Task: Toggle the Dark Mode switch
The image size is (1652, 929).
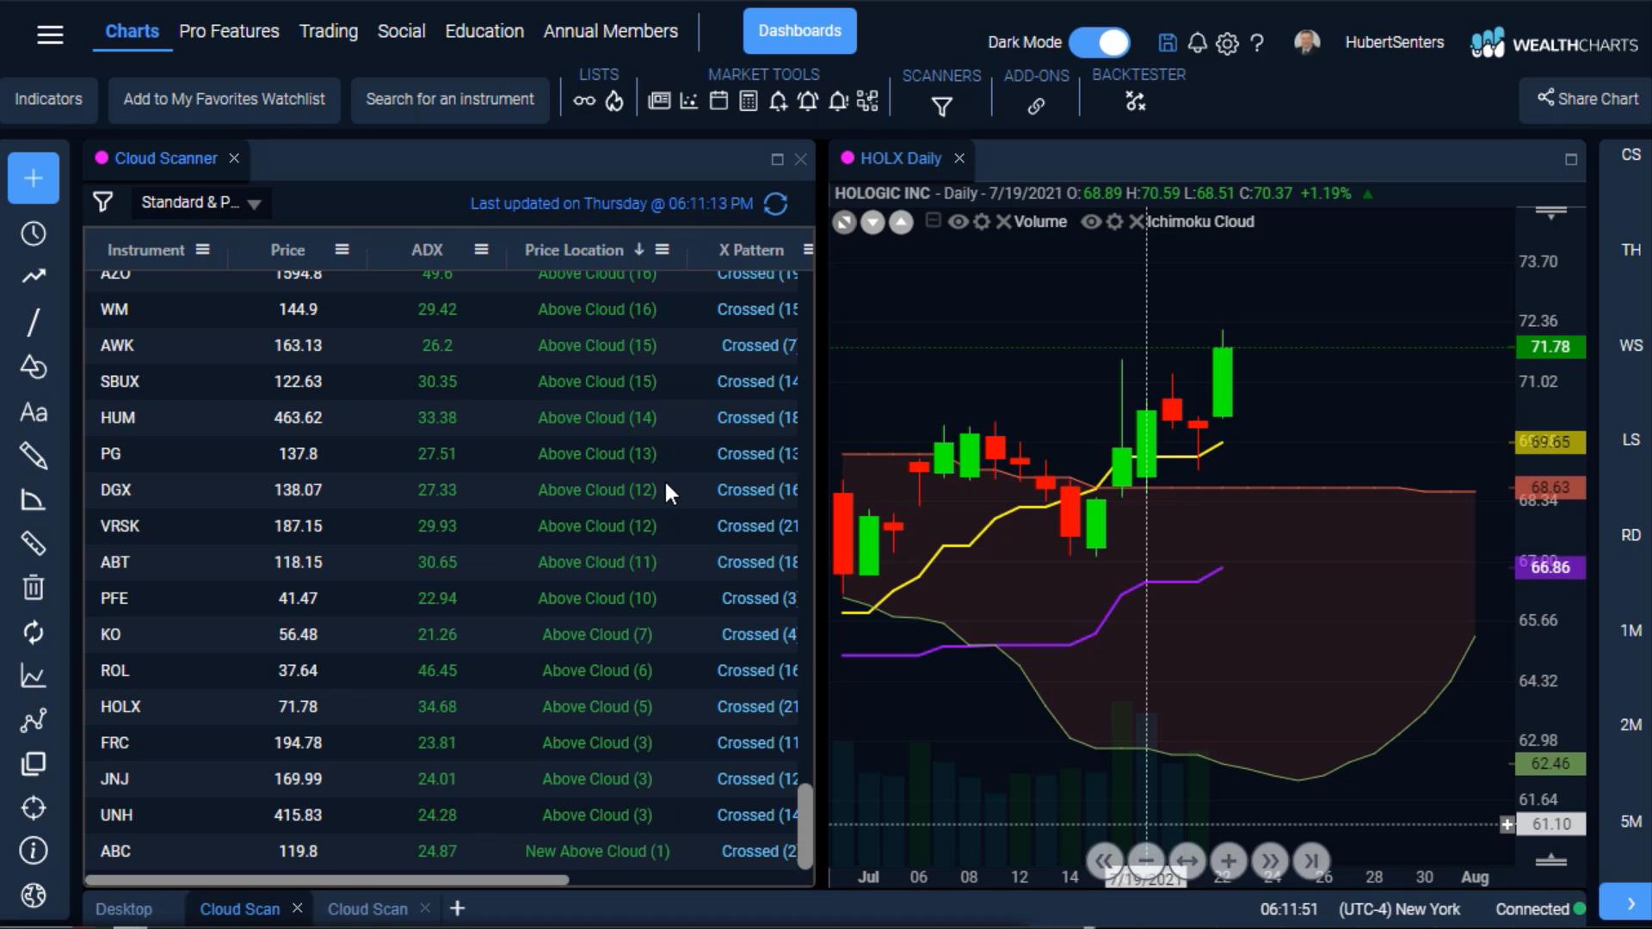Action: click(1100, 42)
